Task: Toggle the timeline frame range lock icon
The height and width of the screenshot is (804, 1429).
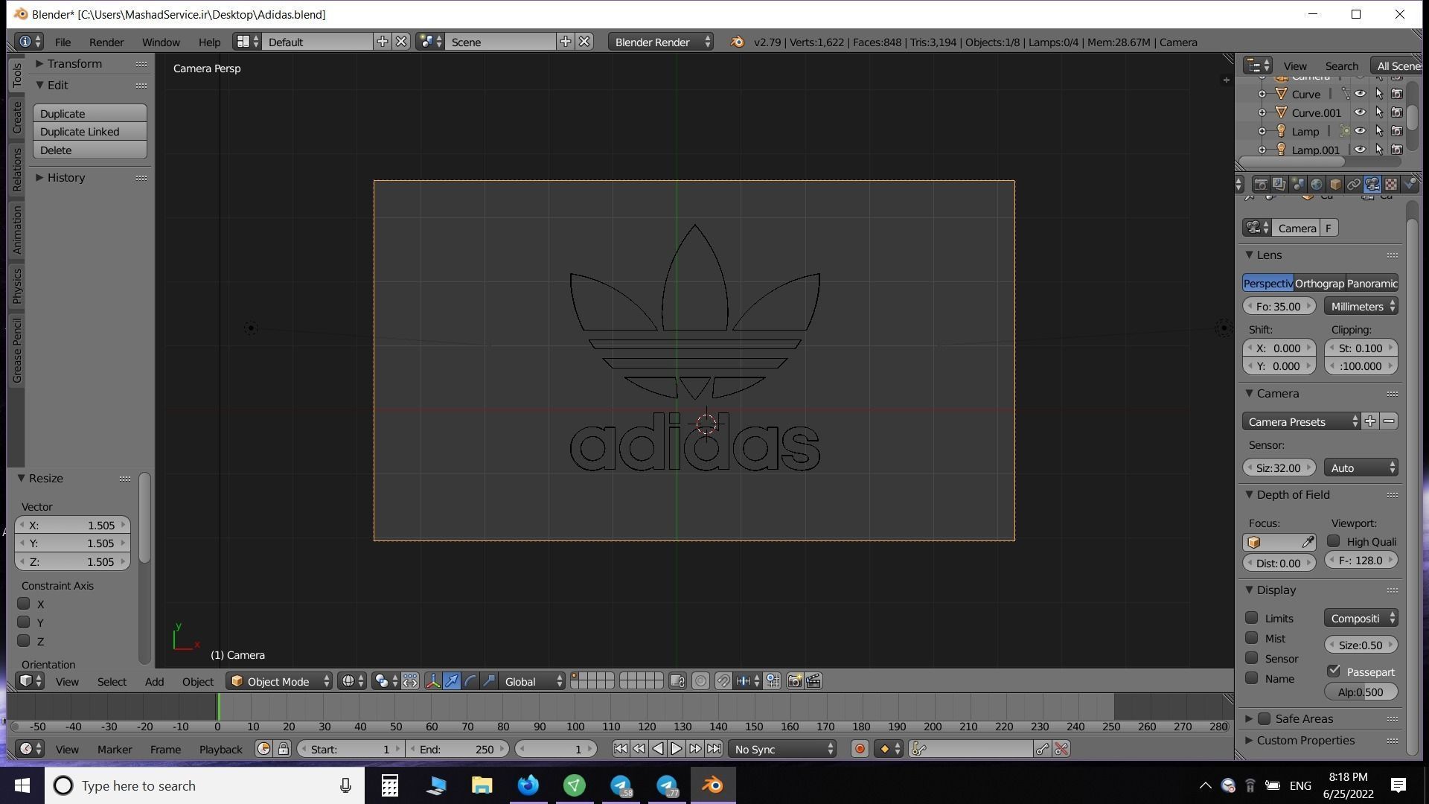Action: pyautogui.click(x=284, y=749)
